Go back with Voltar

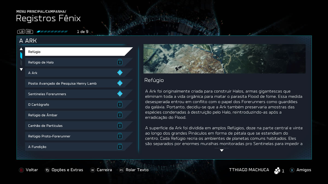tap(32, 170)
